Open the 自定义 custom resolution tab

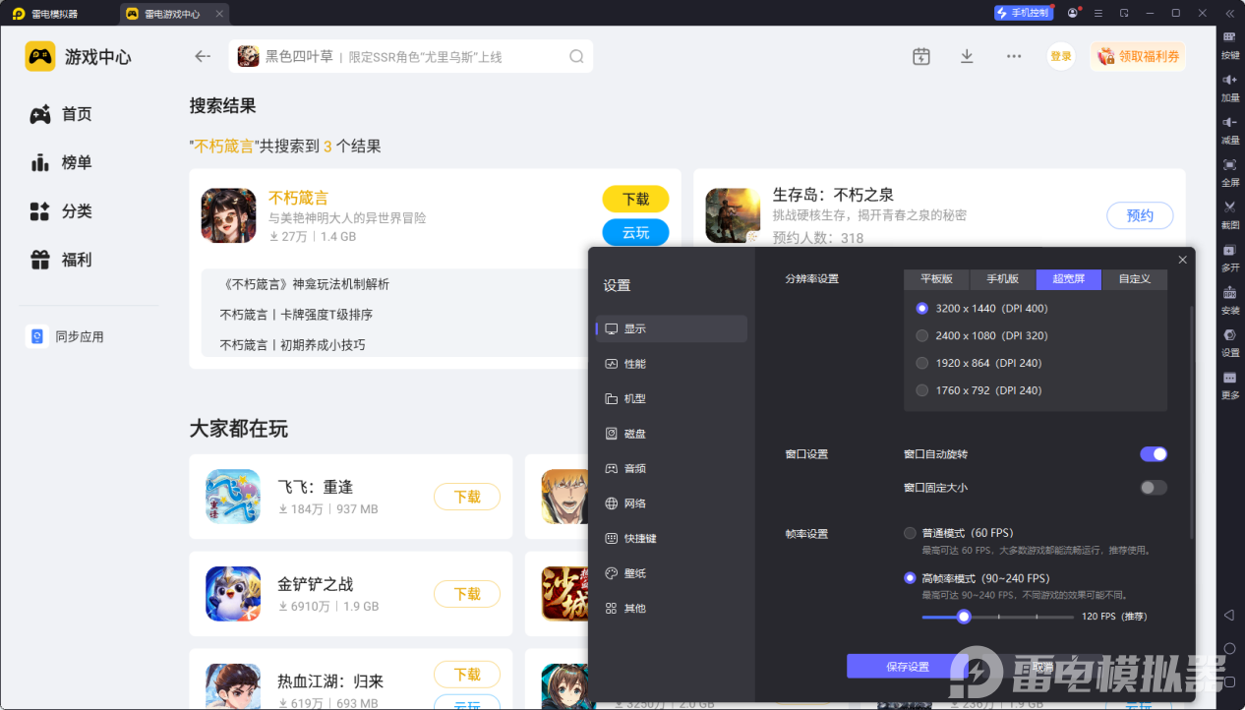click(1134, 279)
